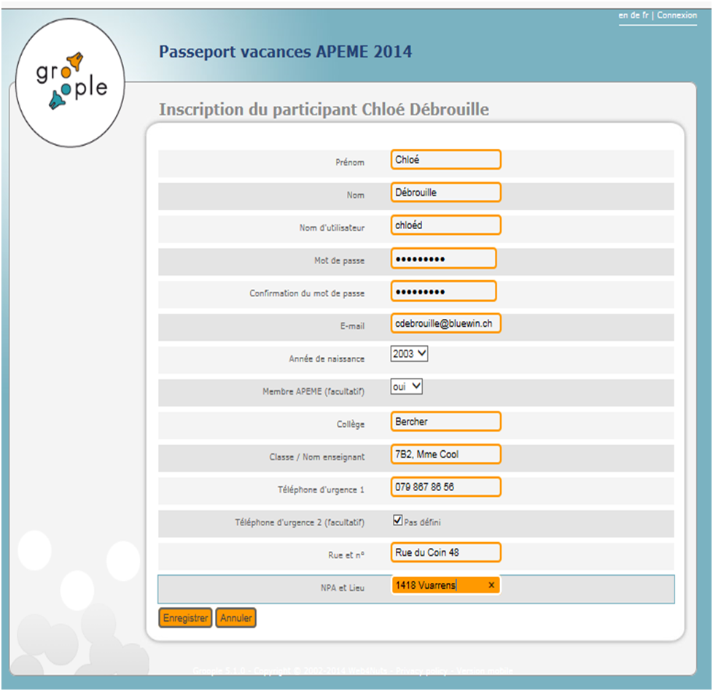Screen dimensions: 713x691
Task: Focus the Nom field containing Débrouille
Action: [x=445, y=193]
